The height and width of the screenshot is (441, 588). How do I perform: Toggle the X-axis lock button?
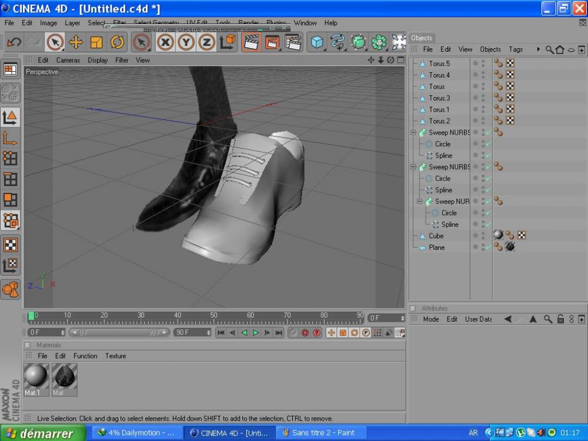(x=166, y=42)
